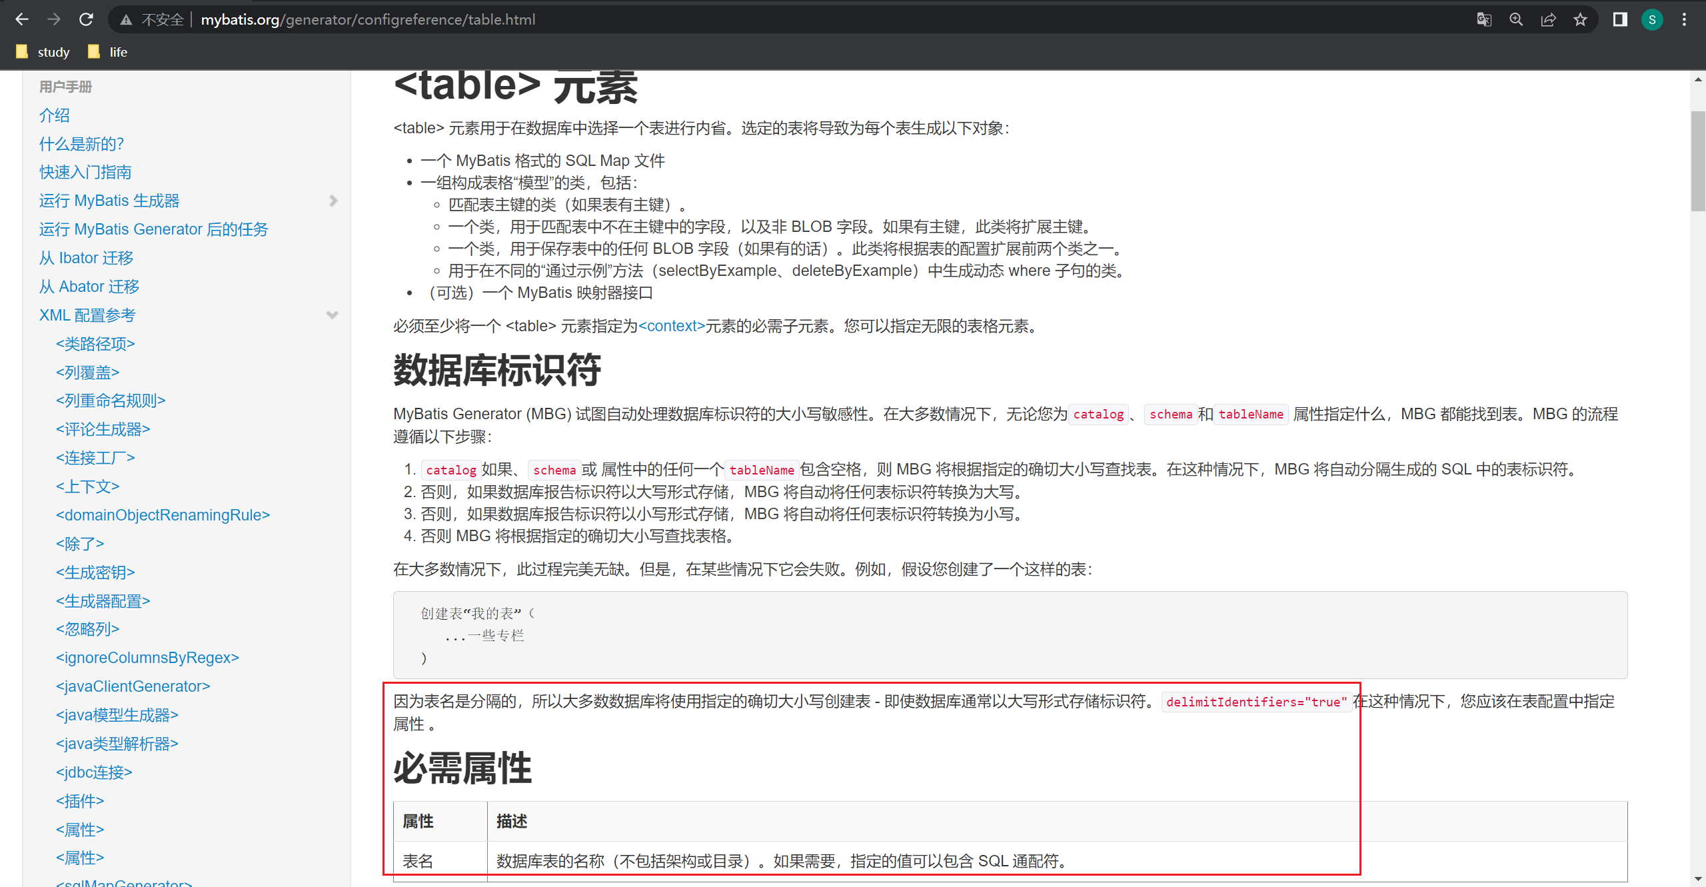The width and height of the screenshot is (1706, 887).
Task: Open the profile avatar S
Action: point(1652,19)
